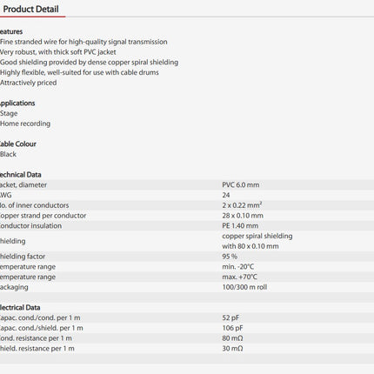
Task: Select the Electrical Data heading
Action: (x=20, y=308)
